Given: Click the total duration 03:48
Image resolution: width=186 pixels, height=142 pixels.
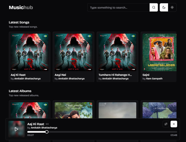Looking at the screenshot, I should click(174, 135).
